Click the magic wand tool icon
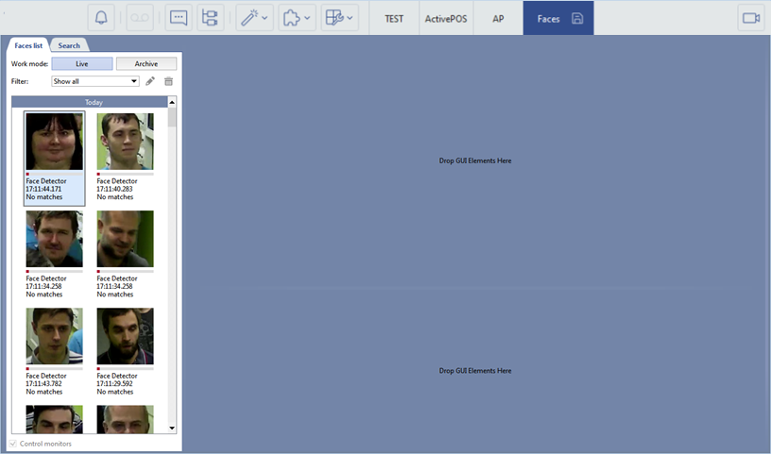Image resolution: width=771 pixels, height=454 pixels. pos(248,18)
